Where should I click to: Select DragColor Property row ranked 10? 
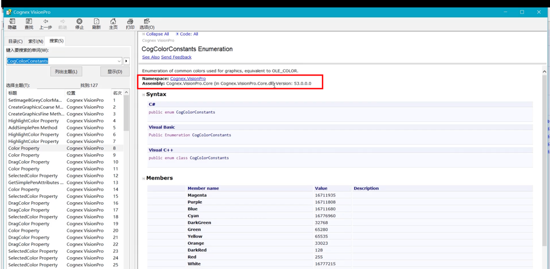click(65, 162)
